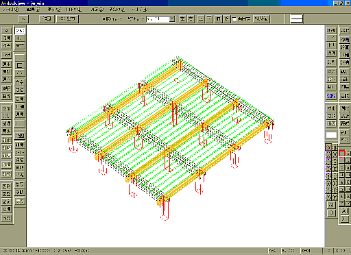This screenshot has width=351, height=255.
Task: Select the 移動 move tool
Action: point(20,192)
